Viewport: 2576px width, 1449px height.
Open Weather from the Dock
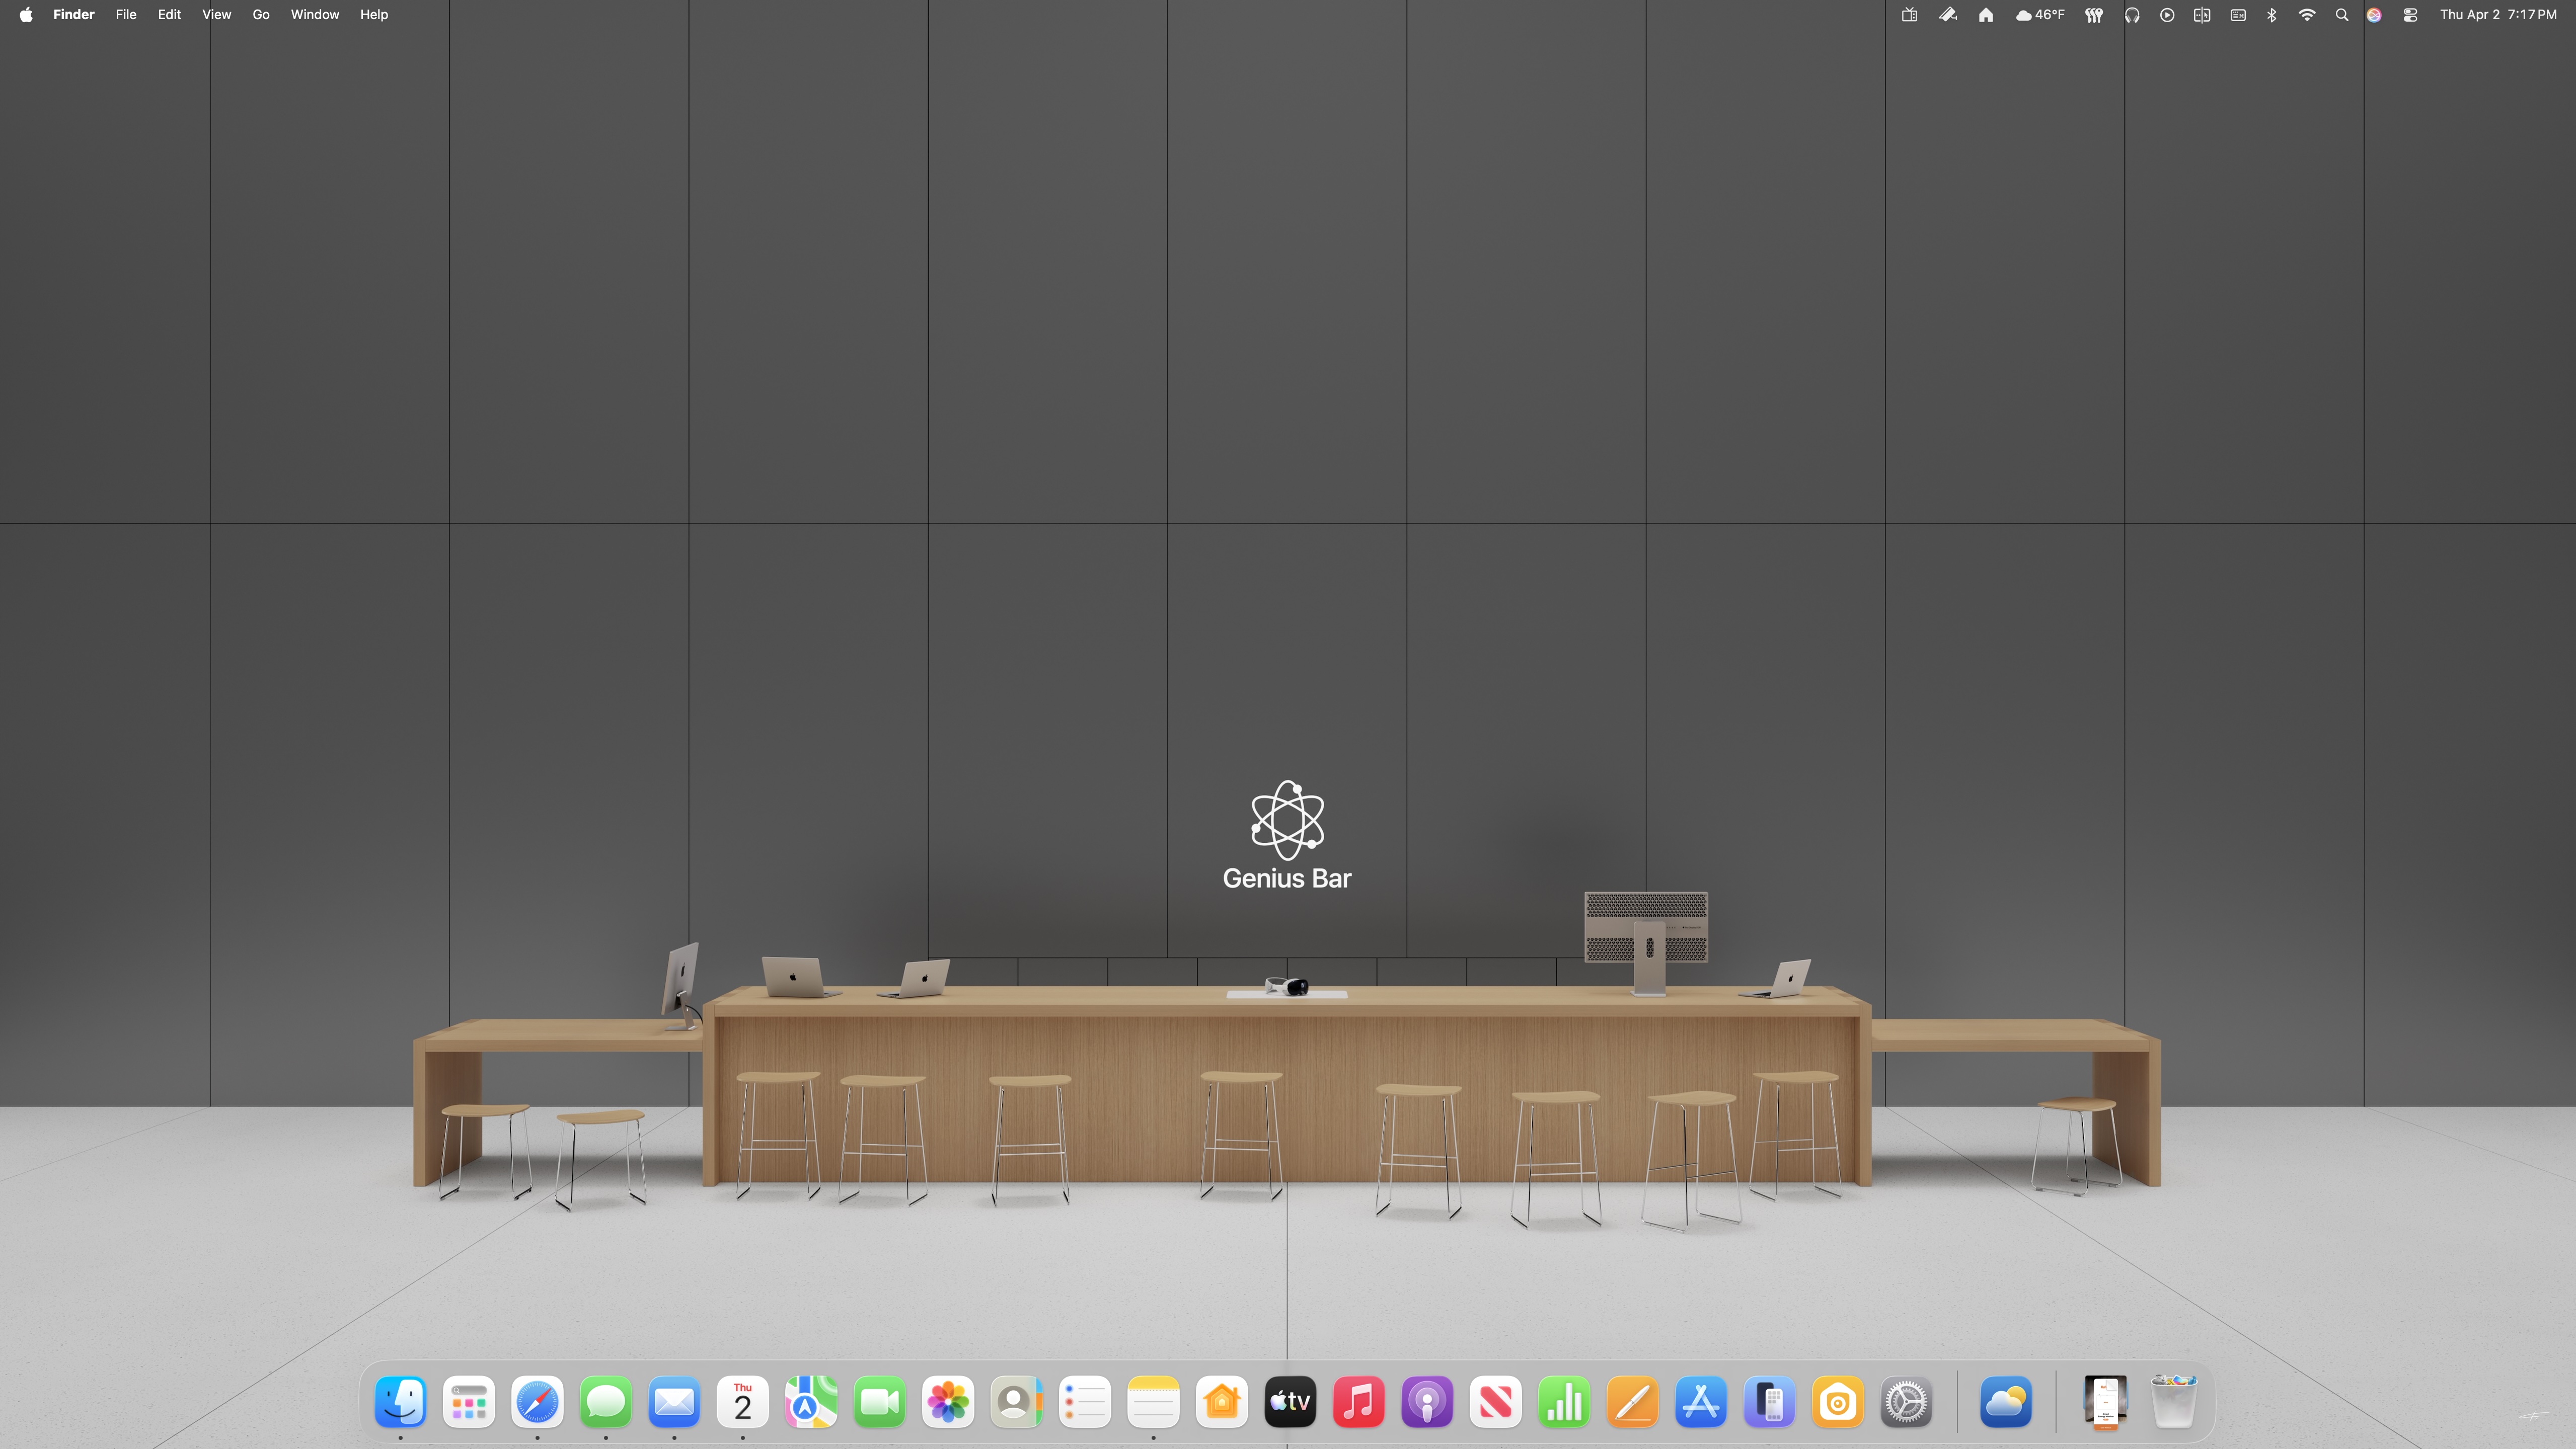tap(2006, 1402)
